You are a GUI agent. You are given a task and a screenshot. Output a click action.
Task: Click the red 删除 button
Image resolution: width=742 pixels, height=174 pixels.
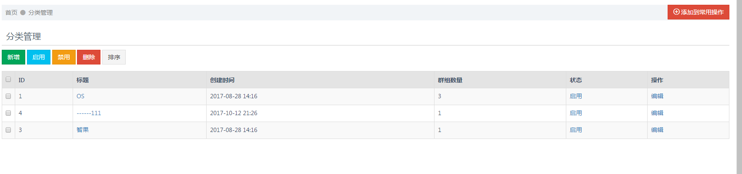[89, 57]
